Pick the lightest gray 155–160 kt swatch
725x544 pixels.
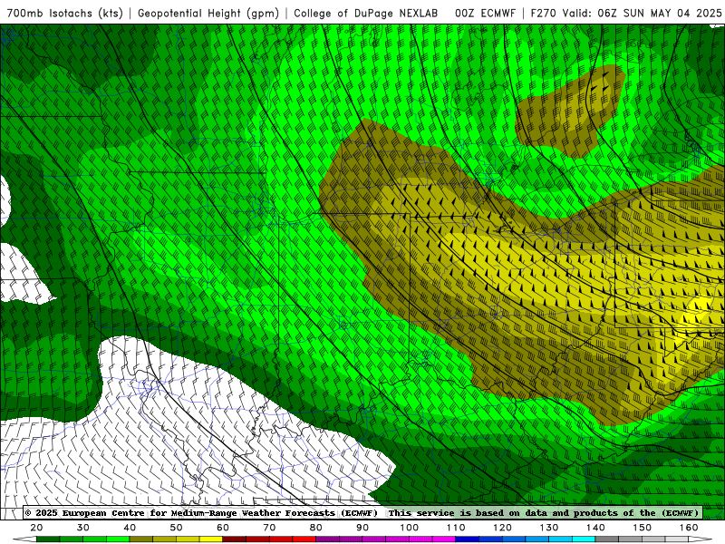pyautogui.click(x=677, y=539)
